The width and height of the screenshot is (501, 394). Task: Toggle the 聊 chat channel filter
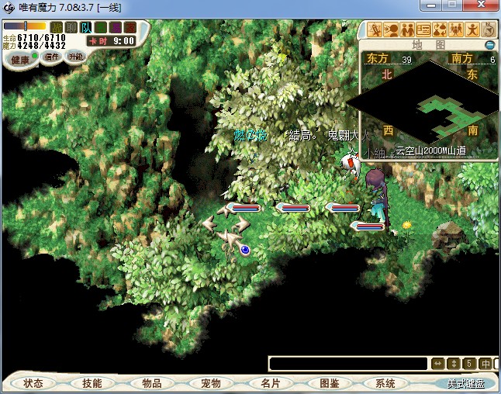(x=71, y=27)
